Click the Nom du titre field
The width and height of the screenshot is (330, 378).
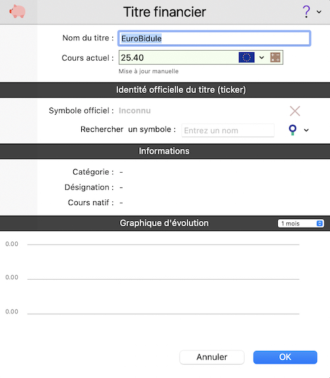coord(214,38)
